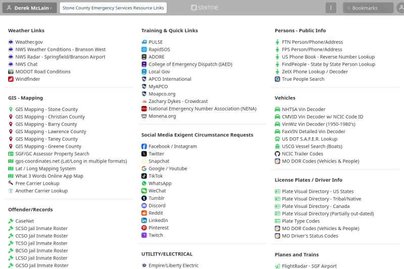Click the Free Carrier Lookup icon
The width and height of the screenshot is (404, 269).
pyautogui.click(x=11, y=183)
